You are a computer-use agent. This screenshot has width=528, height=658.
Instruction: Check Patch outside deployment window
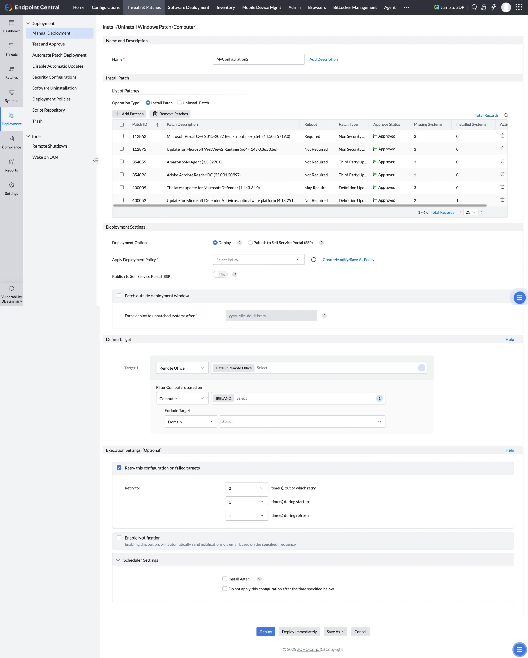[x=119, y=296]
